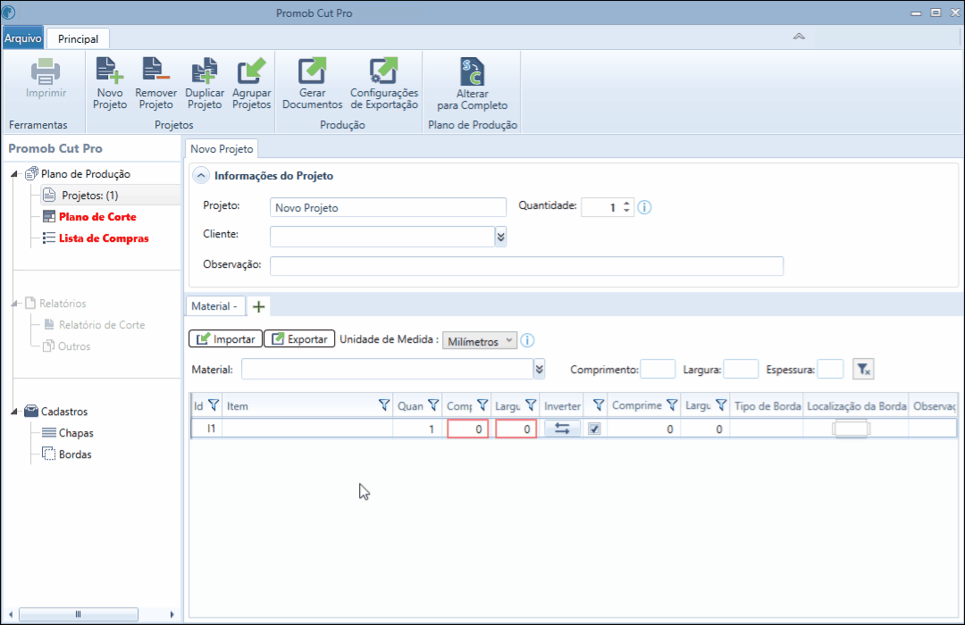
Task: Filter the Quan column
Action: pyautogui.click(x=433, y=404)
